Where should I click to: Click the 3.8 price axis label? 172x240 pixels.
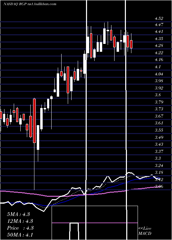pos(158,95)
